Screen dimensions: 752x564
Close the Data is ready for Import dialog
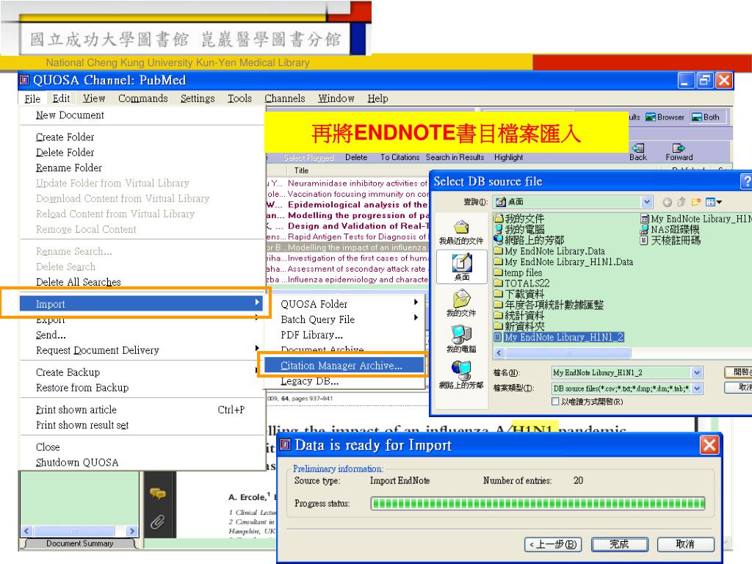click(709, 445)
